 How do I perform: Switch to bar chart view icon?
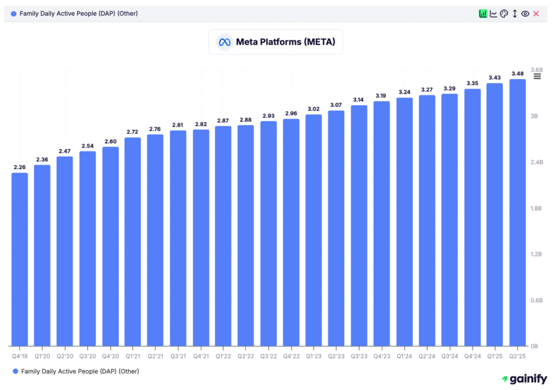(483, 14)
